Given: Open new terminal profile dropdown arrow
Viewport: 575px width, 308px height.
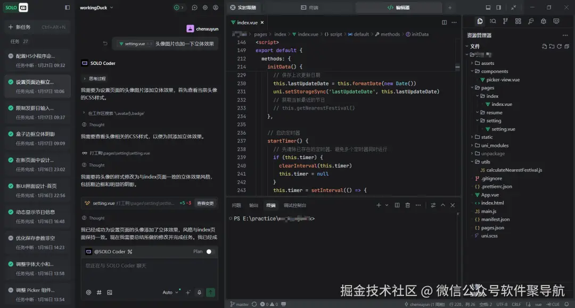Looking at the screenshot, I should [387, 205].
